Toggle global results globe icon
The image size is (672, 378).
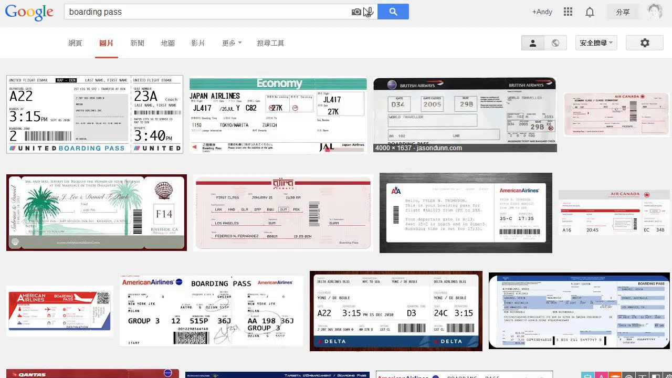click(x=555, y=43)
